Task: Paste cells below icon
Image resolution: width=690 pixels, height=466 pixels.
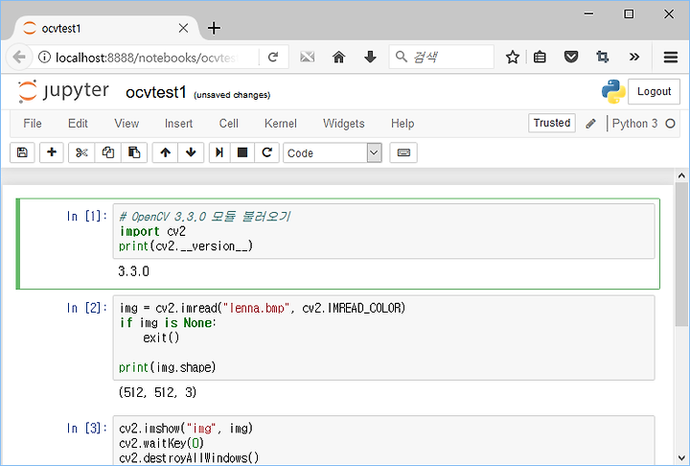Action: pos(134,152)
